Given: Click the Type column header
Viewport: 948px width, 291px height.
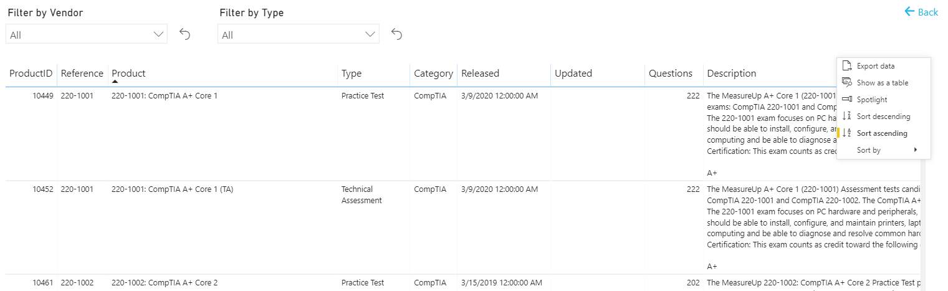Looking at the screenshot, I should [352, 74].
